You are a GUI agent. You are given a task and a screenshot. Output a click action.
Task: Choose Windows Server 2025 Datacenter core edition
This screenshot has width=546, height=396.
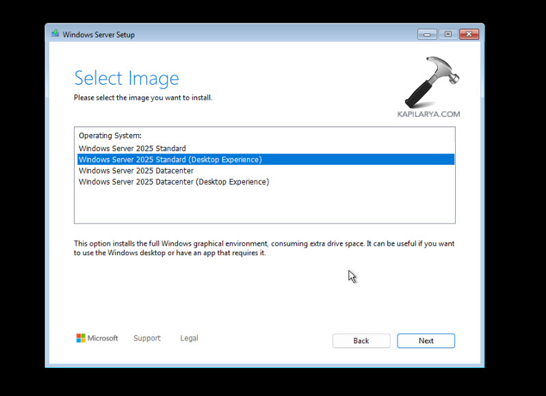[x=265, y=170]
